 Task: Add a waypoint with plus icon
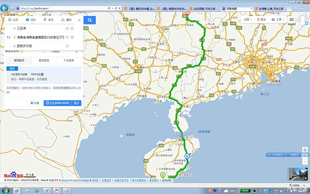(72, 28)
